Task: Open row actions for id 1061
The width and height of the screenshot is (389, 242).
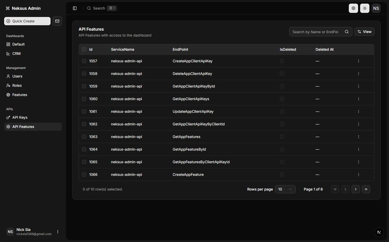Action: click(x=358, y=111)
